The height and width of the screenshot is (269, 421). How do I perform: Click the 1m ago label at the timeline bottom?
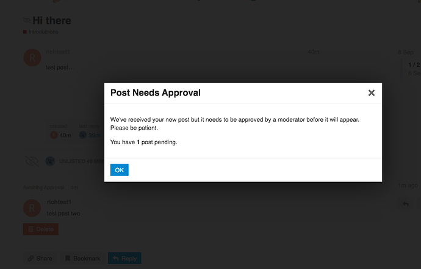408,186
